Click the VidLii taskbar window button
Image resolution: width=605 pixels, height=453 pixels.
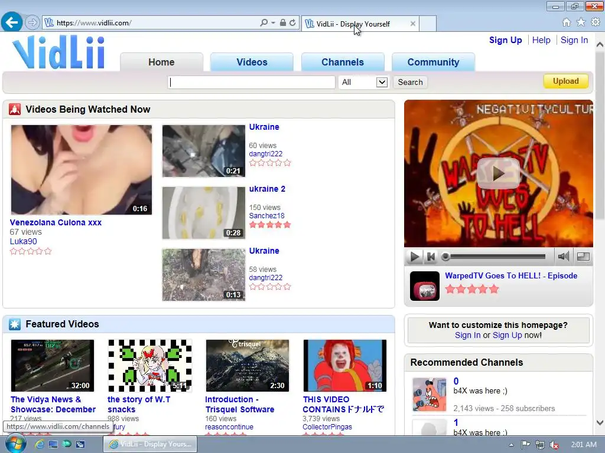point(150,444)
